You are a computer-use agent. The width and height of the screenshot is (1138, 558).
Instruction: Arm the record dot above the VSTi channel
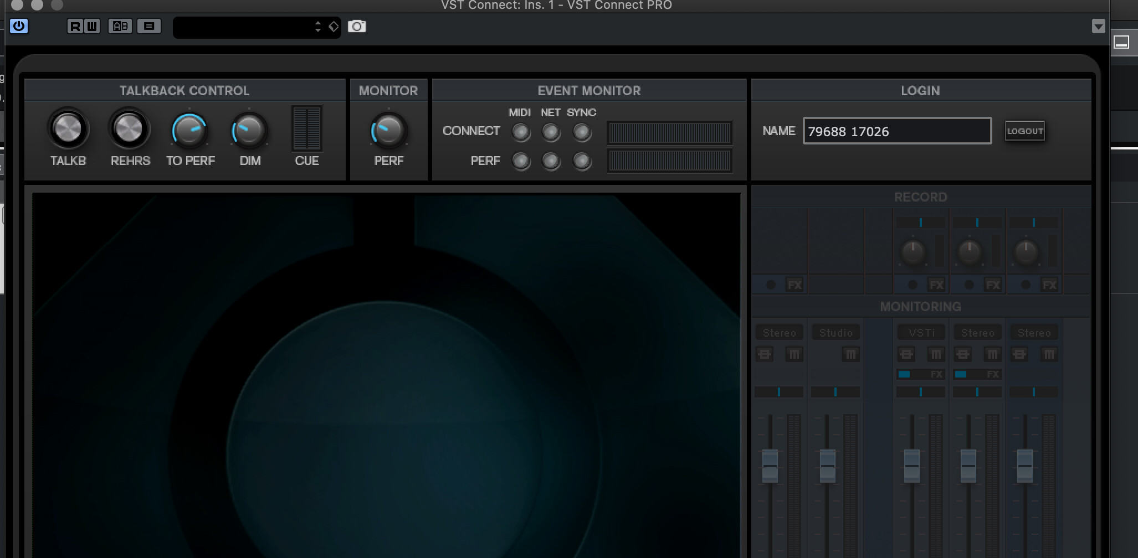pyautogui.click(x=913, y=285)
